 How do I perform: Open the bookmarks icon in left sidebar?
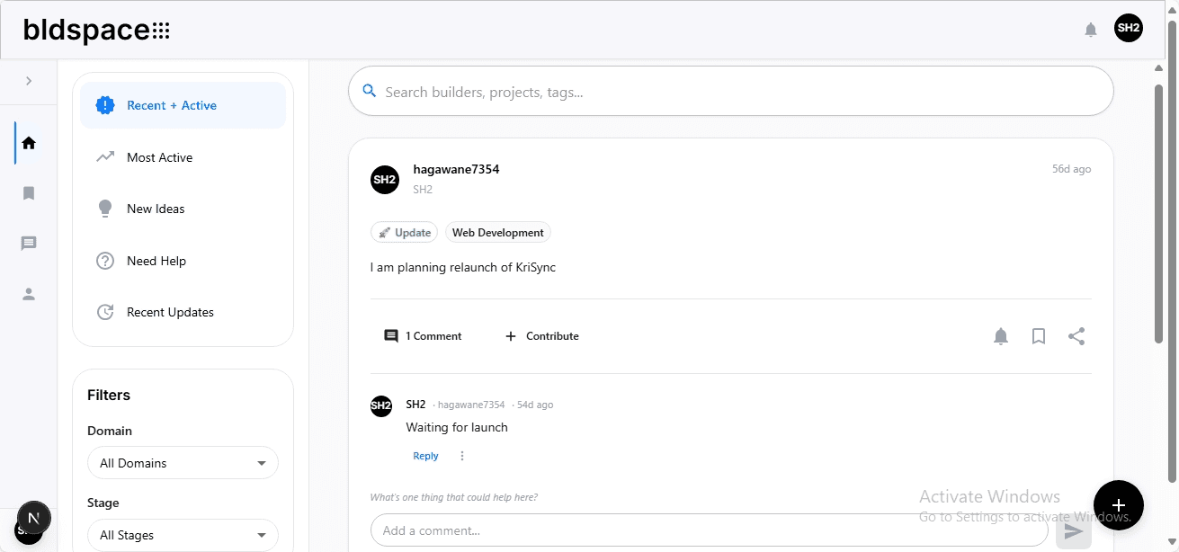click(29, 193)
